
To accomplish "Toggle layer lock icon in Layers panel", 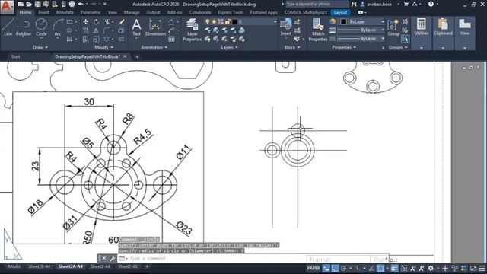I will click(228, 22).
